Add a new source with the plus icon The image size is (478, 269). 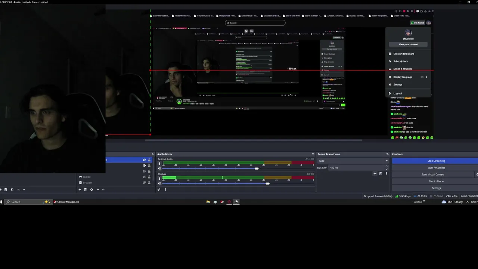click(80, 189)
